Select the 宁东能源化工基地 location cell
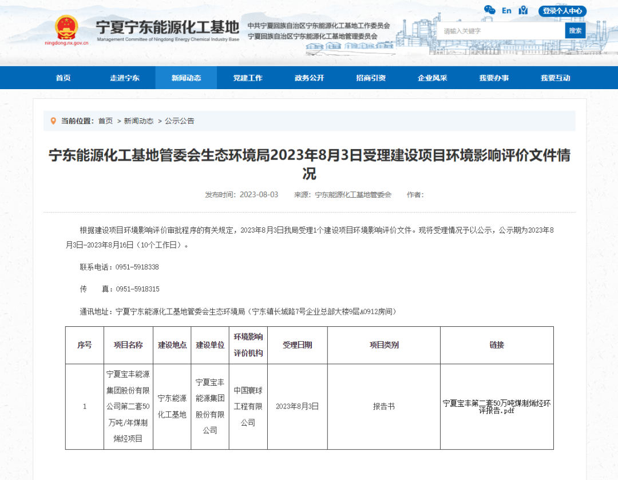Image resolution: width=618 pixels, height=480 pixels. pyautogui.click(x=172, y=406)
